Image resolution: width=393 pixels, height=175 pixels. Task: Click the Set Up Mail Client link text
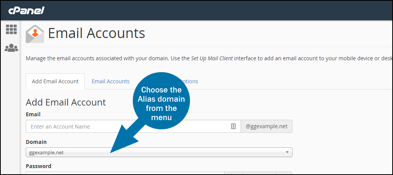pyautogui.click(x=212, y=59)
